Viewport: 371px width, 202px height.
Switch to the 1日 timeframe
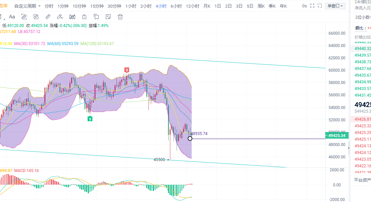[218, 6]
